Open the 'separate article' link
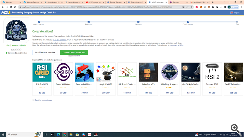Screen dimensions: 244x137 click(177, 45)
